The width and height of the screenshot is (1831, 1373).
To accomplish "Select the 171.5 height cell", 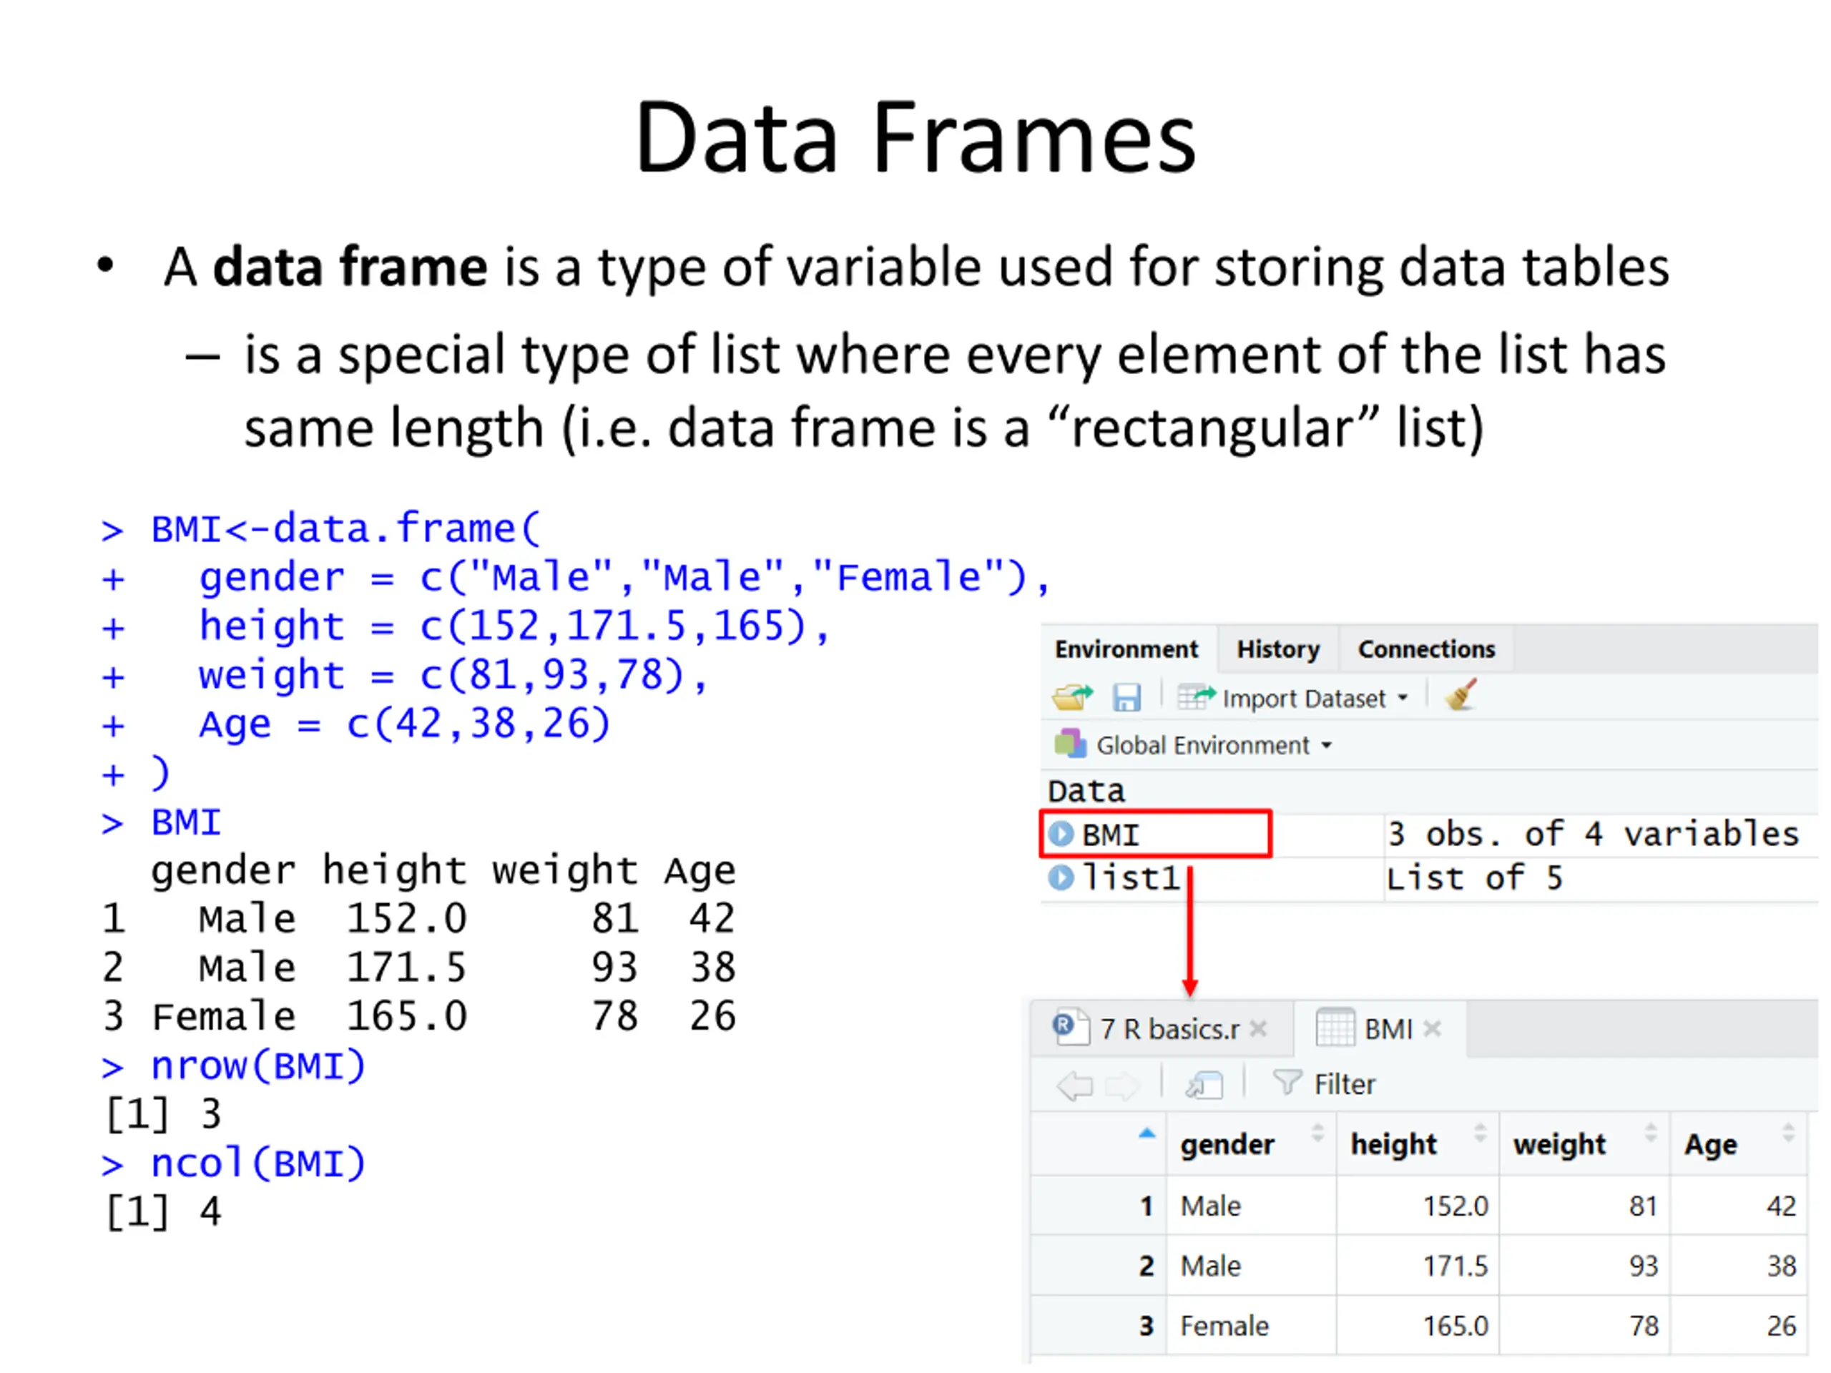I will pos(1418,1266).
